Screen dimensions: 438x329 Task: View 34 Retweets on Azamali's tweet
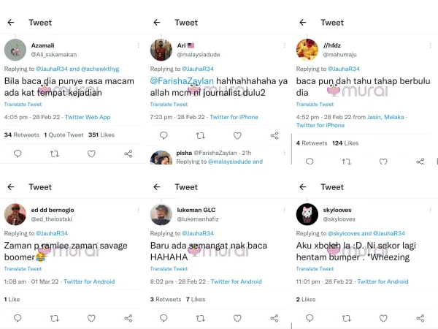pyautogui.click(x=22, y=135)
